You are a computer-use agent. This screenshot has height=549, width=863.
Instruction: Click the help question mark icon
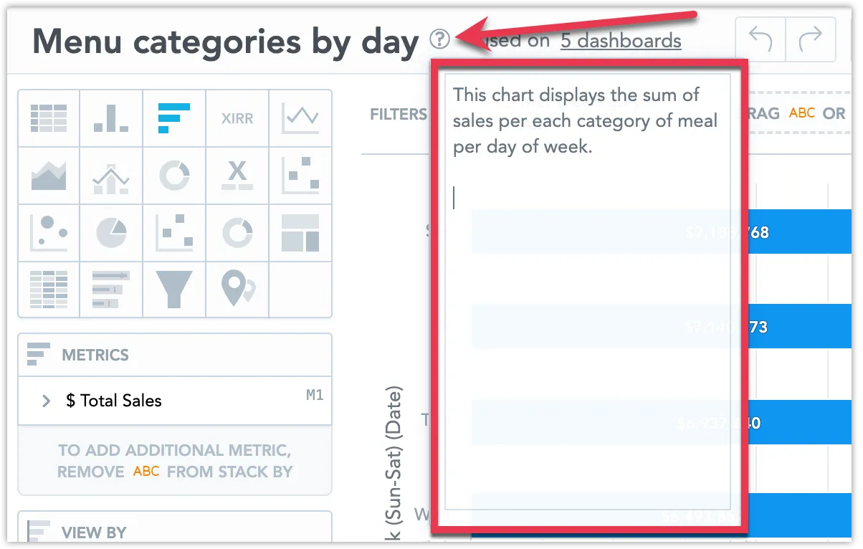tap(440, 39)
